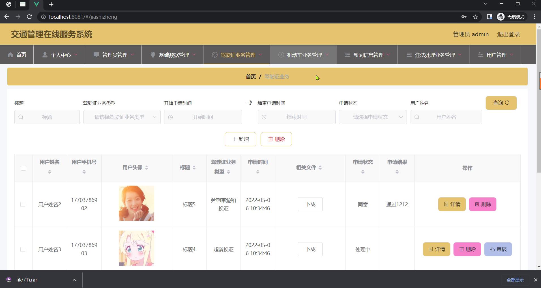541x288 pixels.
Task: Click the page vertical scrollbar thumb
Action: 538,122
